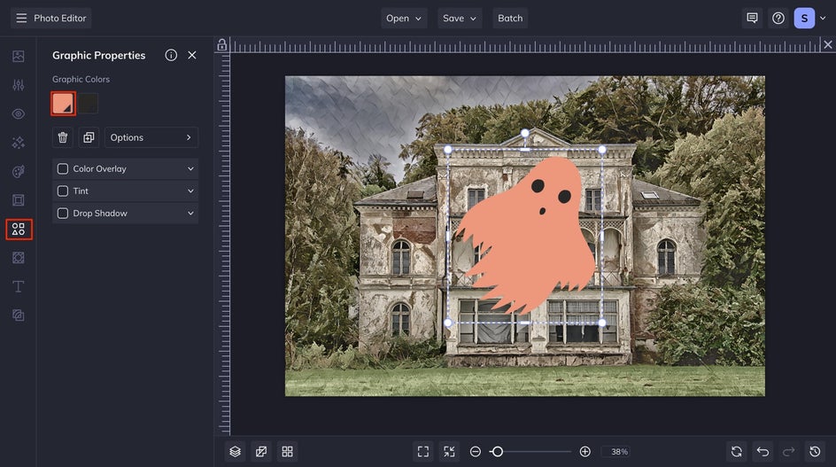Open the Graphics tool in the sidebar

pos(19,230)
